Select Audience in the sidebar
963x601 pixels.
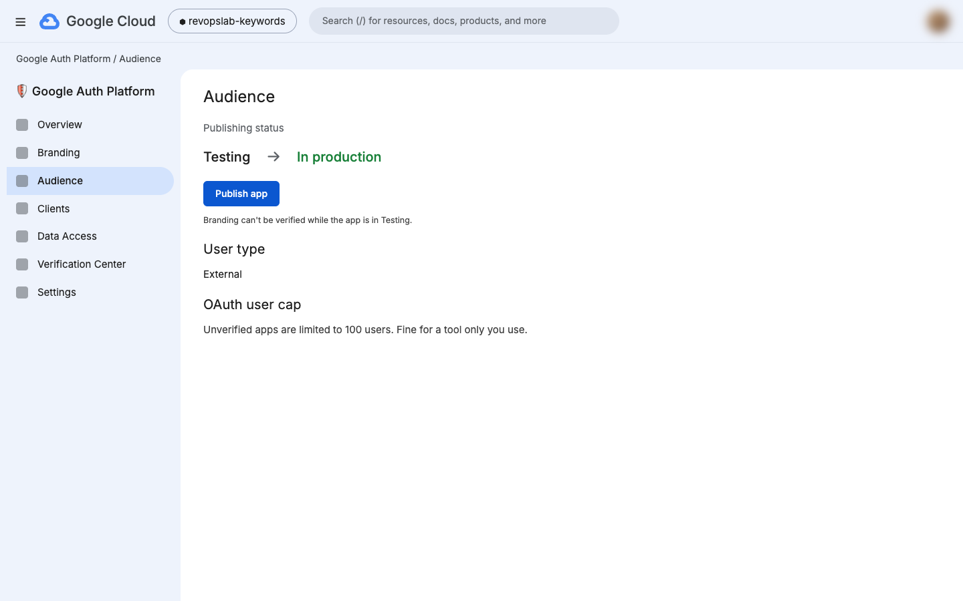click(90, 181)
